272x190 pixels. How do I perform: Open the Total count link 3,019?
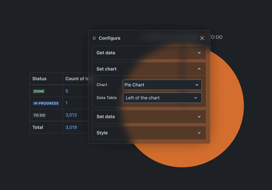71,127
